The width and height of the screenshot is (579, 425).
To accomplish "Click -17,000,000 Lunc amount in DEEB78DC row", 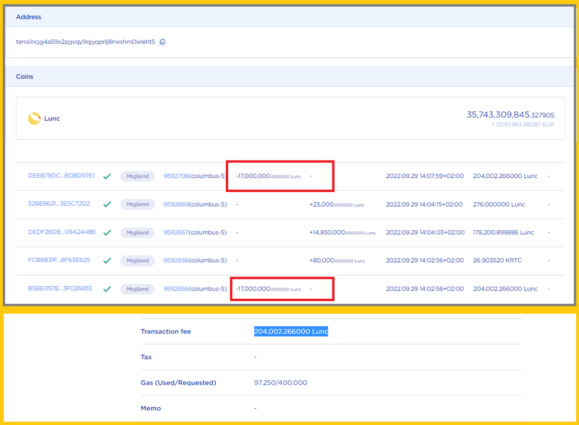I will coord(268,176).
